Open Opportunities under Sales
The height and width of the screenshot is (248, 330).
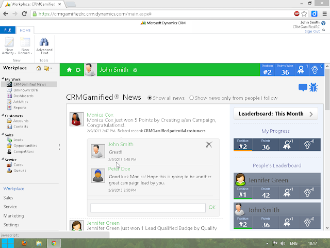click(x=25, y=146)
